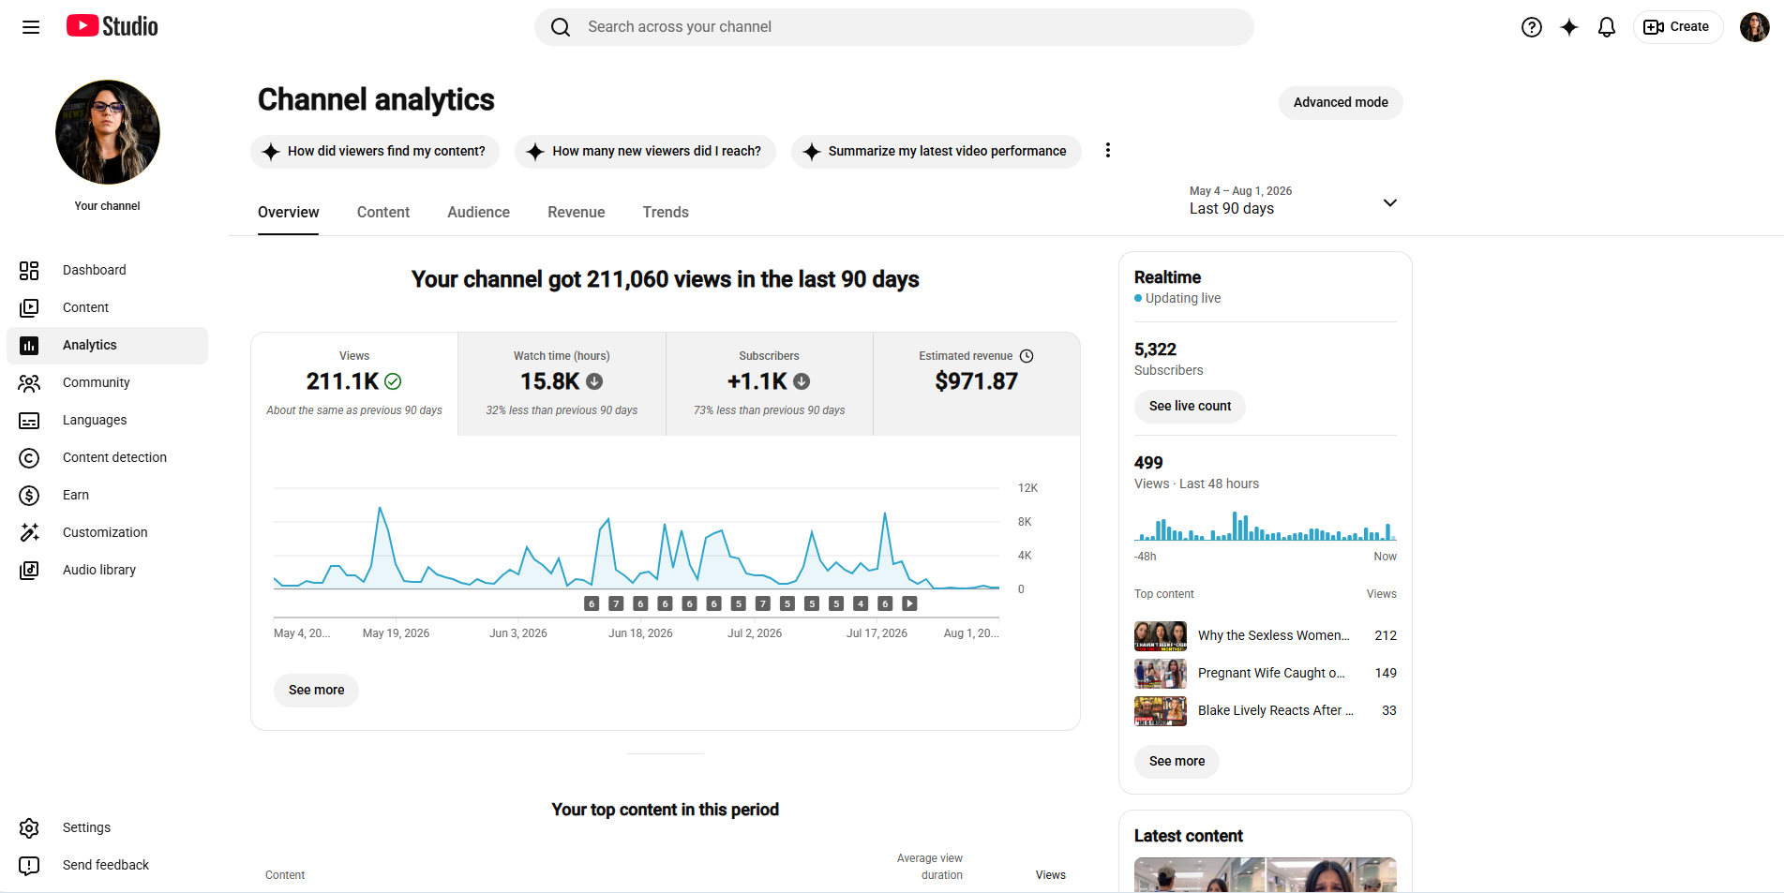Click the See live count button
The width and height of the screenshot is (1784, 893).
pos(1190,407)
